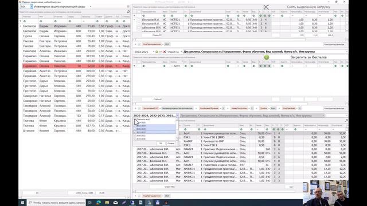
Task: Click the search magnifier above the bottom-right grid
Action: click(346, 121)
